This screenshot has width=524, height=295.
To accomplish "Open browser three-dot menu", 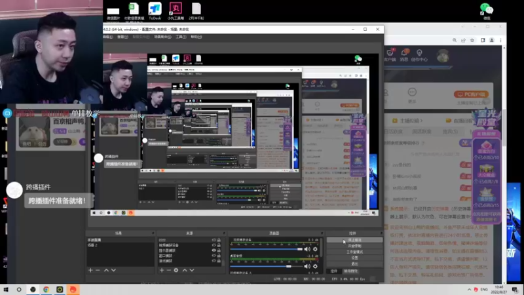I will [x=500, y=40].
